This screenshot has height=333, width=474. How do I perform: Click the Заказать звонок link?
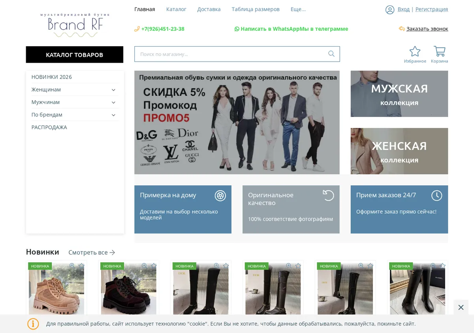pos(427,29)
